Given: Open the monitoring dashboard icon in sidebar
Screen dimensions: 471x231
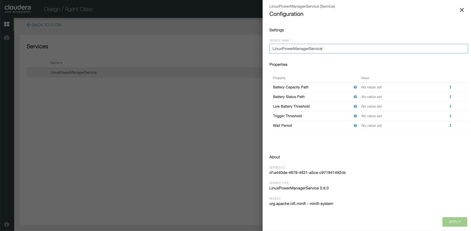Looking at the screenshot, I should 7,38.
